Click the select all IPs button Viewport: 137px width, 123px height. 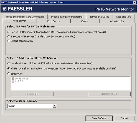click(32, 94)
